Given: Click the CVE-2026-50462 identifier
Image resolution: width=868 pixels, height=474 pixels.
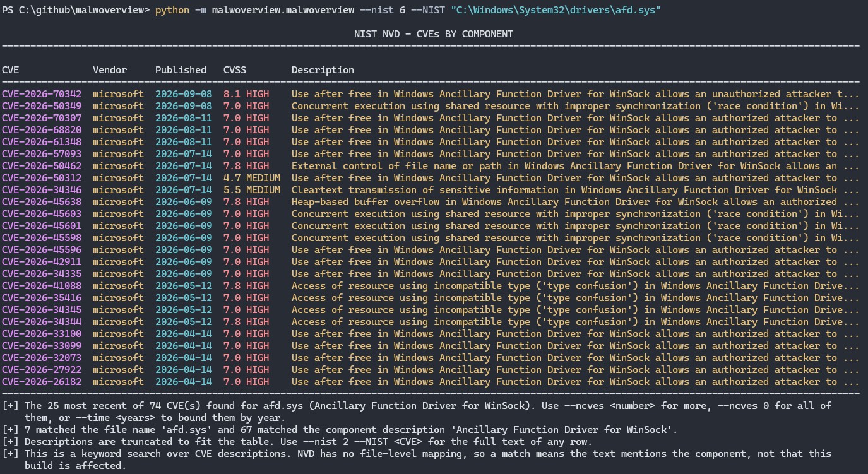Looking at the screenshot, I should coord(42,166).
